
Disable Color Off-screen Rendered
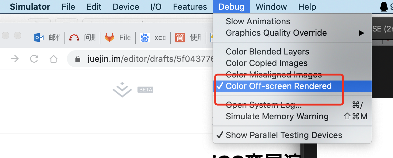coord(278,86)
